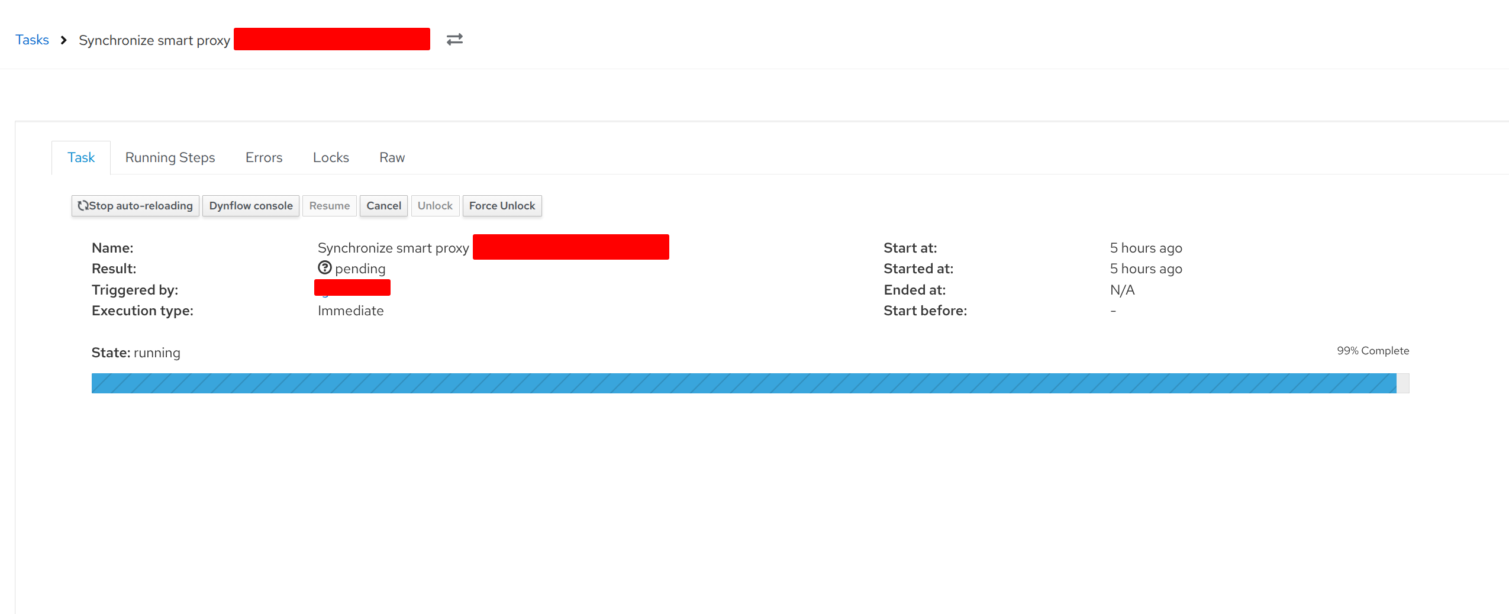Click the 99% Complete label
Image resolution: width=1509 pixels, height=614 pixels.
(x=1372, y=351)
